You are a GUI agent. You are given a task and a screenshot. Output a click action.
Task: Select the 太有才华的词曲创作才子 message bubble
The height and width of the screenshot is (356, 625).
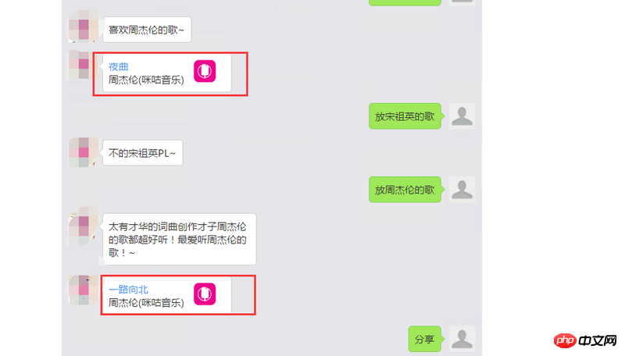tap(178, 240)
